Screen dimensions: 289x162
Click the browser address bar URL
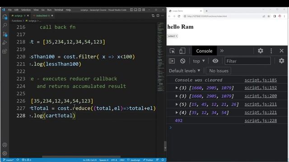(207, 16)
